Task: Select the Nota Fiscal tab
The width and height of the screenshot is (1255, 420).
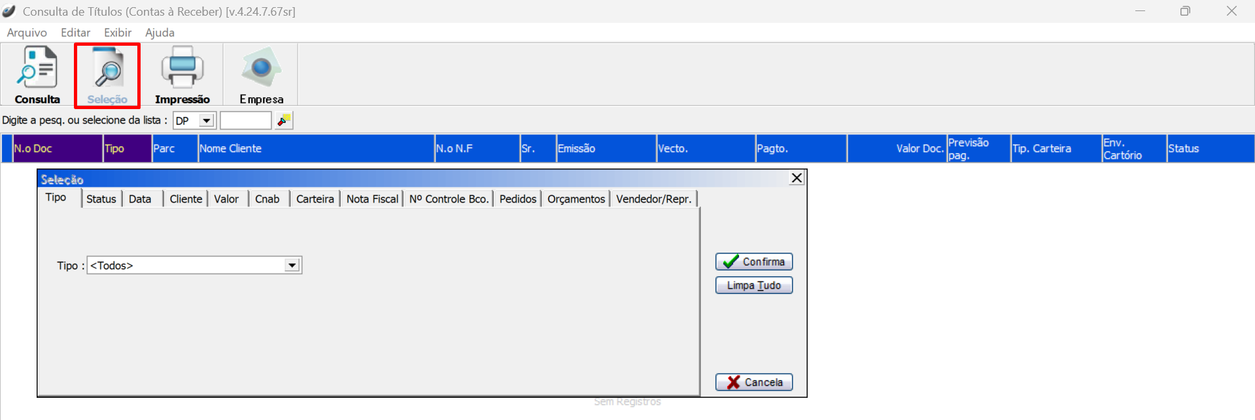Action: click(x=371, y=199)
